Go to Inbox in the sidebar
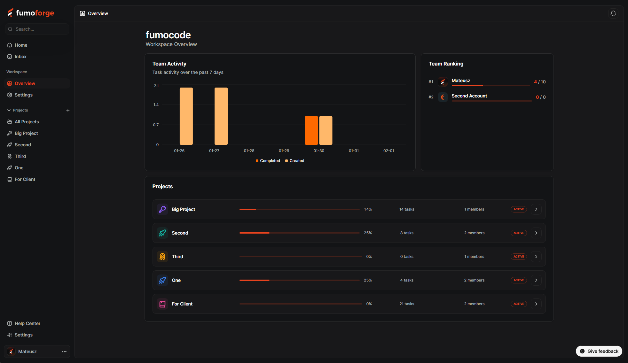This screenshot has height=363, width=628. point(20,57)
